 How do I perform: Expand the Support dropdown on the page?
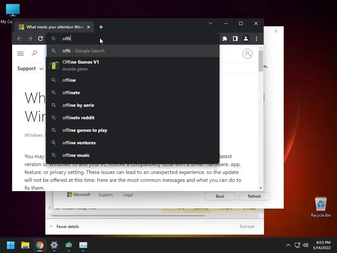(x=30, y=69)
